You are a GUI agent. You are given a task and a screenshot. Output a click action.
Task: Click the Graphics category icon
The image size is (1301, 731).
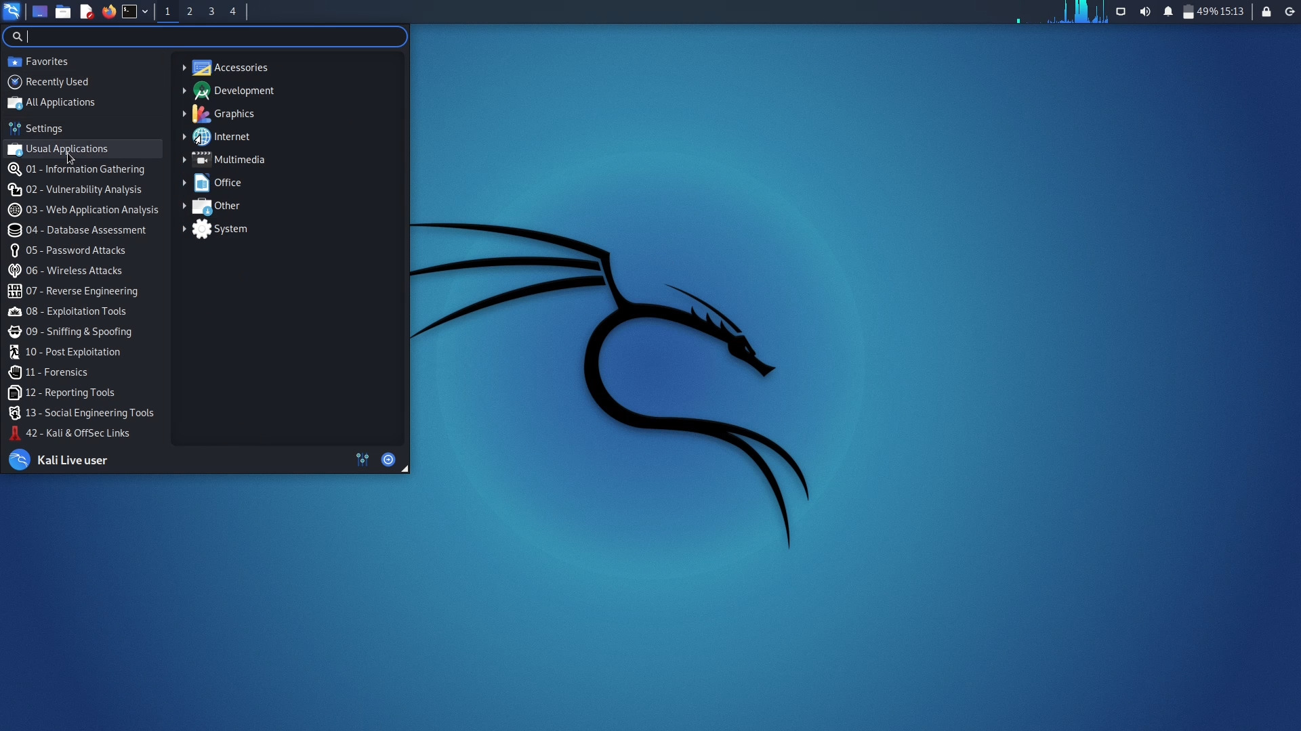pyautogui.click(x=201, y=114)
